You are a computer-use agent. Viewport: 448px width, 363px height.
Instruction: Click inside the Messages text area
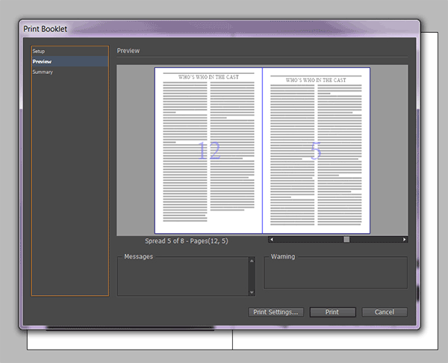(x=183, y=278)
